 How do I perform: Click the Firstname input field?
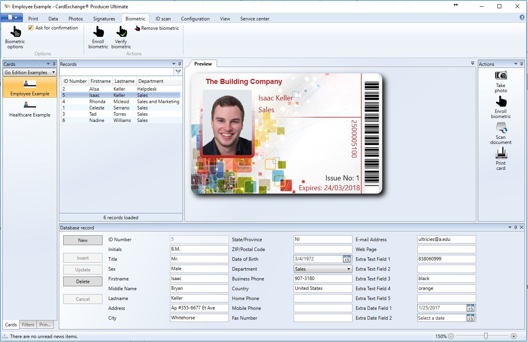click(199, 278)
